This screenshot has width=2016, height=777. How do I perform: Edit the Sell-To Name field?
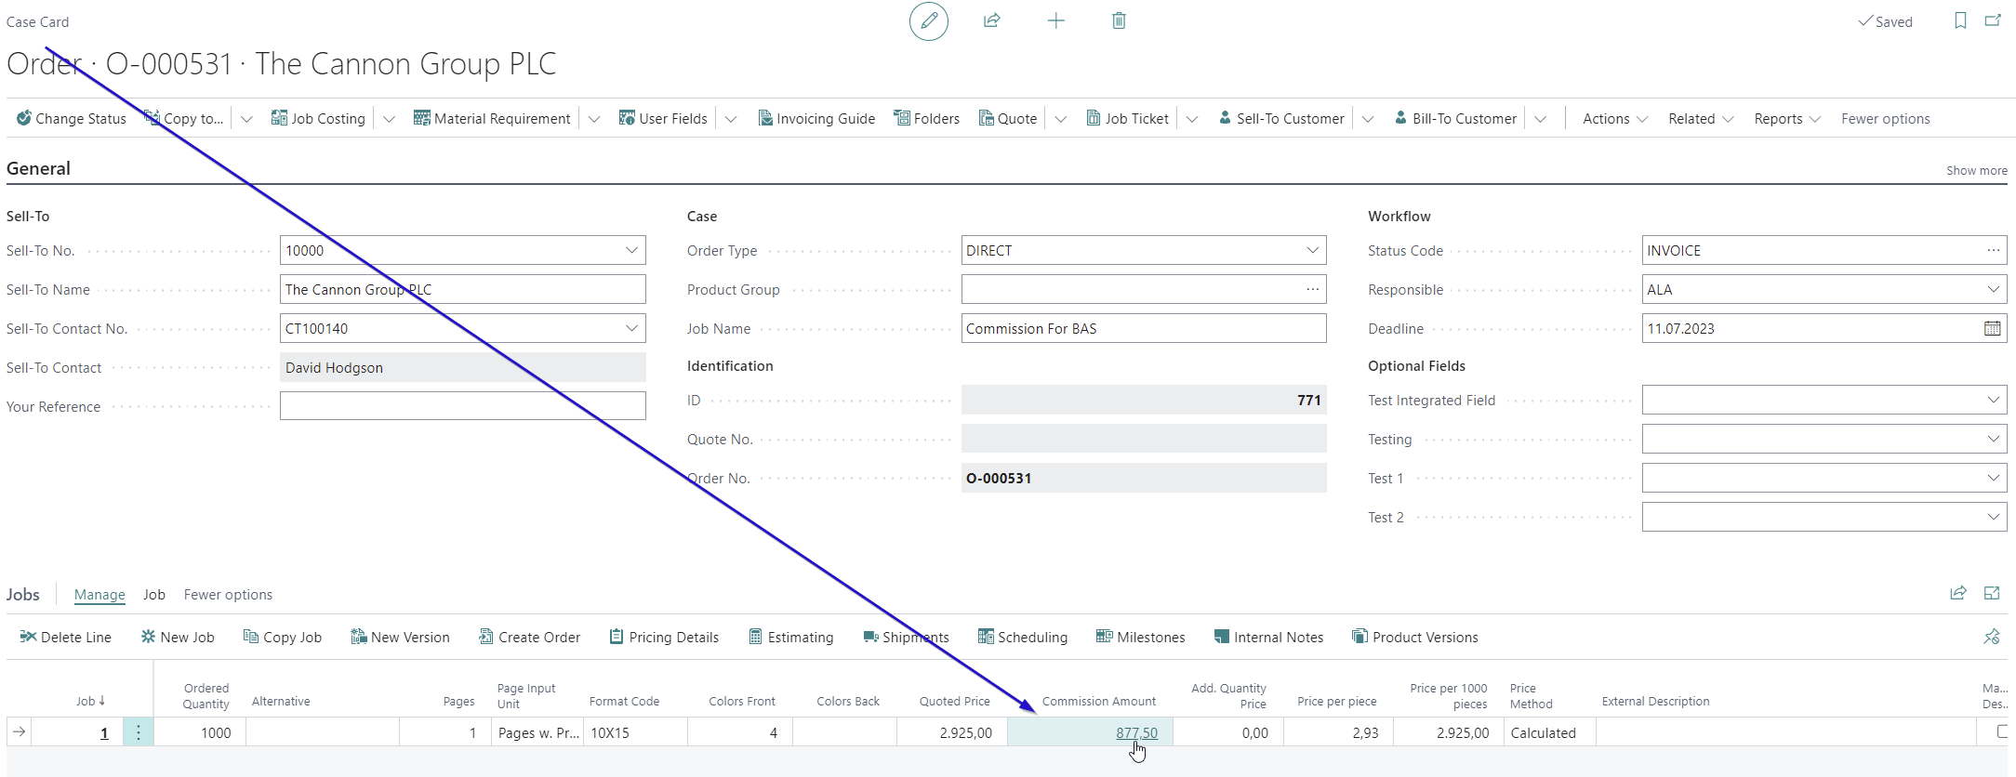[463, 289]
